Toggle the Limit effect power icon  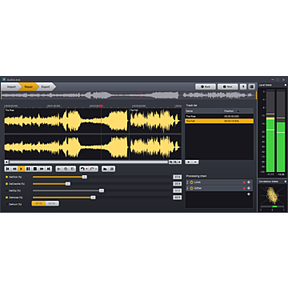pos(191,182)
